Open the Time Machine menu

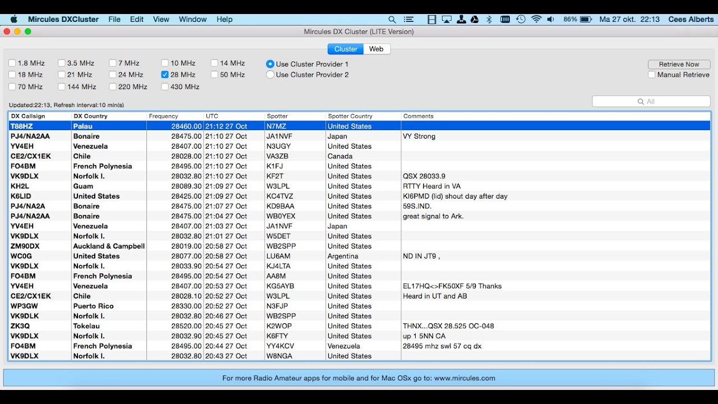(x=521, y=19)
